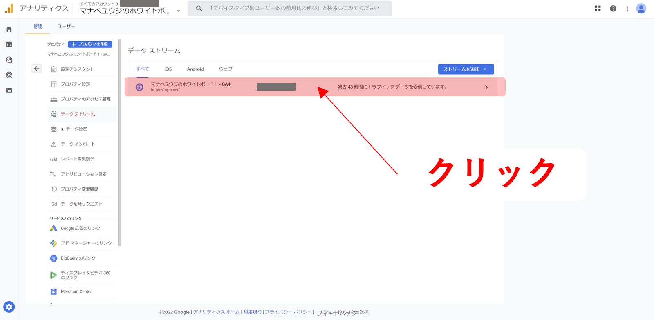
Task: Click the サービスとのリンク section heading
Action: click(x=65, y=219)
